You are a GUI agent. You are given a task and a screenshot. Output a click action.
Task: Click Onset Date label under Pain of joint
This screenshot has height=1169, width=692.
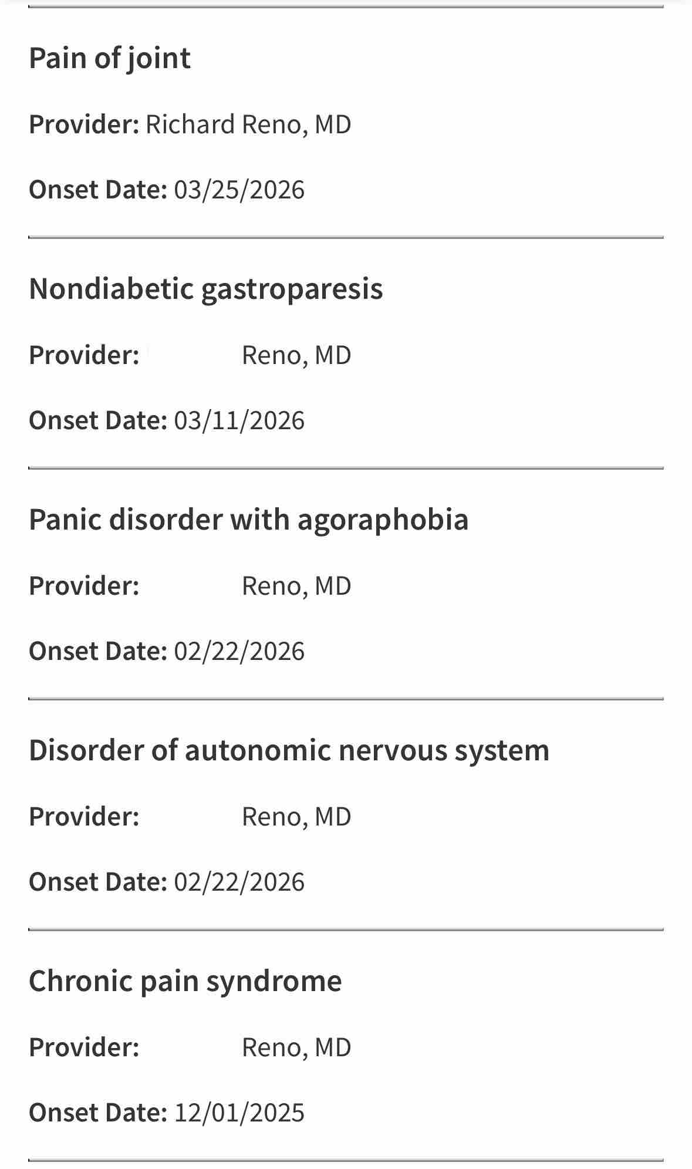pos(98,190)
